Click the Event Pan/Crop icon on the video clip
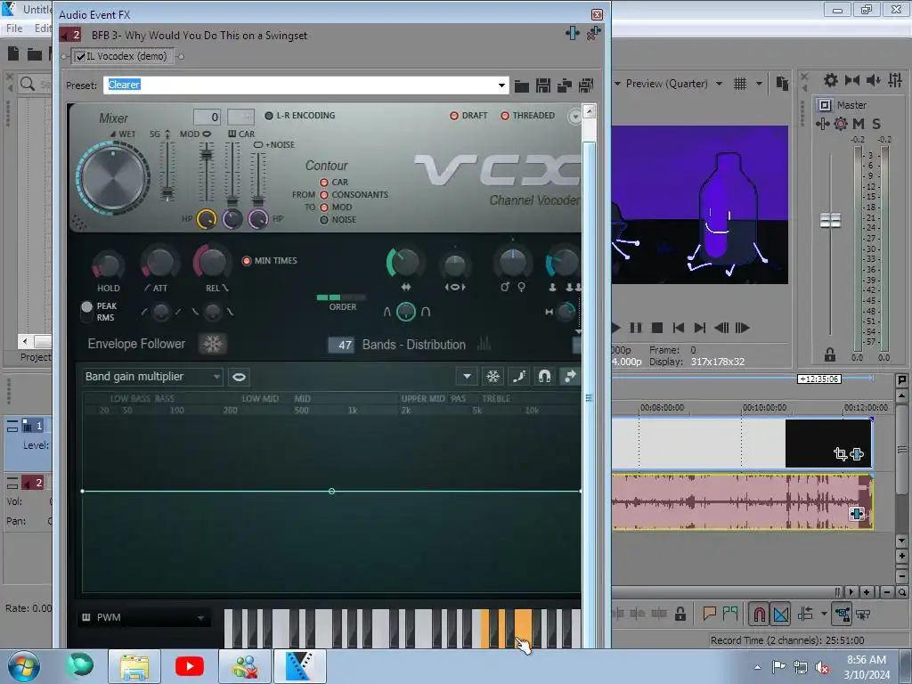The image size is (912, 684). [x=840, y=453]
